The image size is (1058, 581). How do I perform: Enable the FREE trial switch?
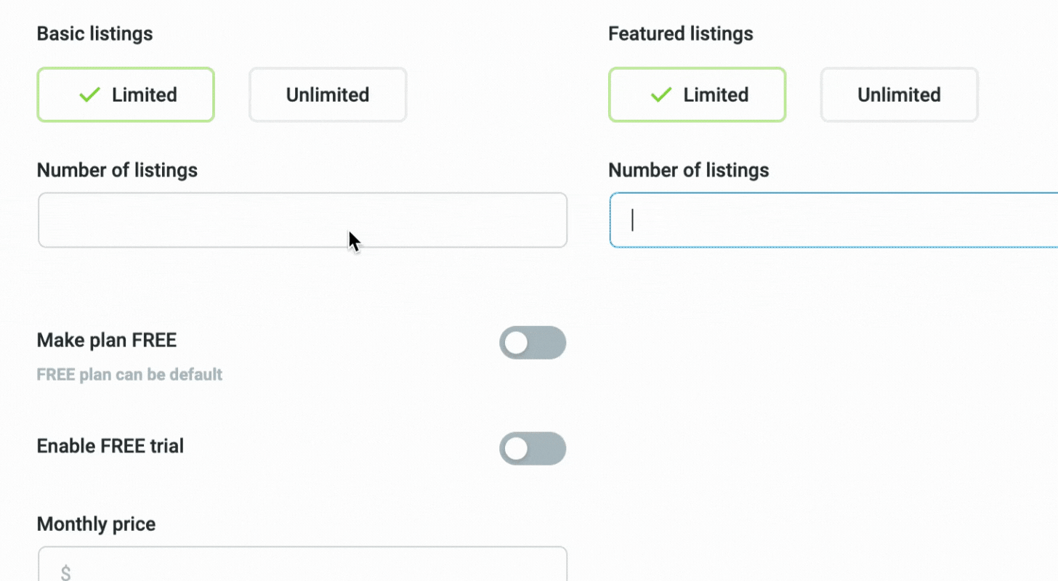532,449
